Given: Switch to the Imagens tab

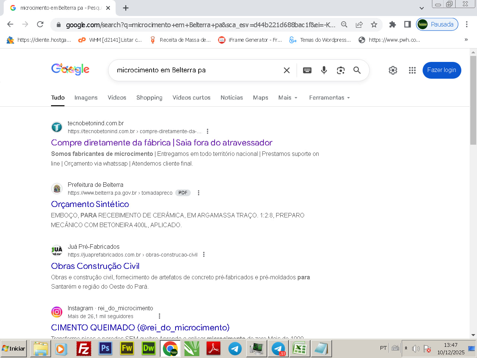Looking at the screenshot, I should [x=86, y=98].
